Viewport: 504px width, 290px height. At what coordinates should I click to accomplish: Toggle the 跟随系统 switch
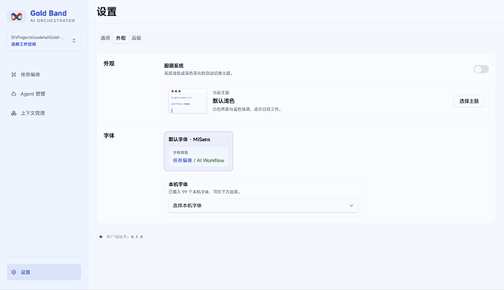point(481,69)
